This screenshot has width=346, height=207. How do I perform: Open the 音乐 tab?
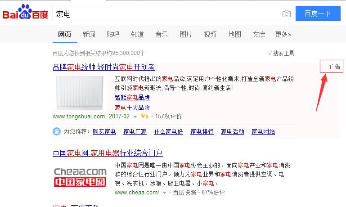coord(162,34)
